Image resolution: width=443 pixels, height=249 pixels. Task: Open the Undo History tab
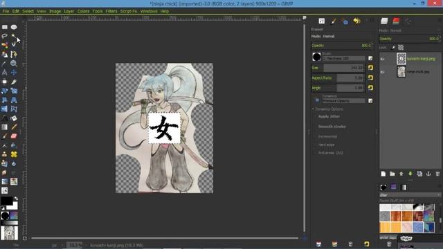click(357, 21)
